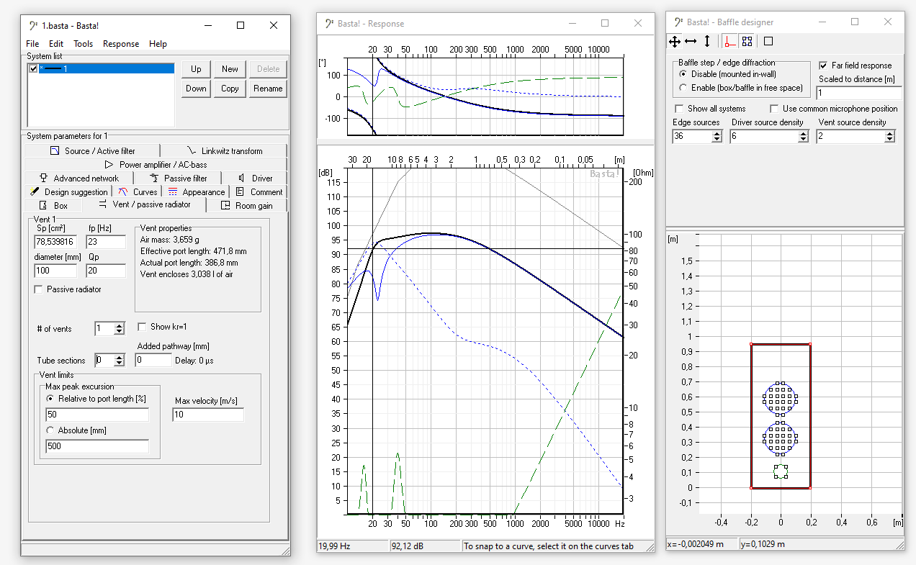
Task: Select the move-freely arrows tool in Baffle designer
Action: click(x=675, y=41)
